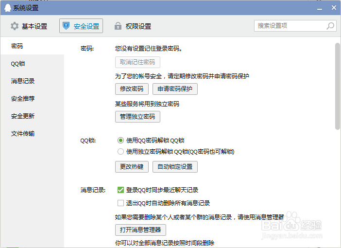Click the text 你可以对全部消息记录按照时间段删除
This screenshot has width=341, height=248.
pyautogui.click(x=165, y=243)
